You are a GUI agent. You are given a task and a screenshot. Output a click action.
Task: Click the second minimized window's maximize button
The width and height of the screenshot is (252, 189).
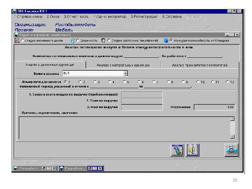[95, 168]
